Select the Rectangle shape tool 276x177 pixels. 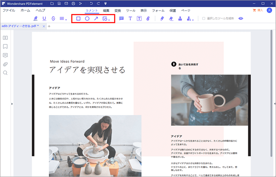[x=78, y=19]
